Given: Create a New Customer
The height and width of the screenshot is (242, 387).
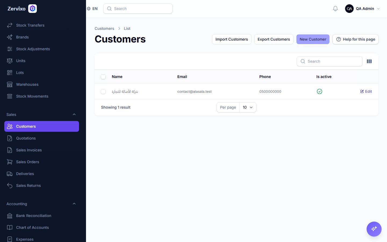Looking at the screenshot, I should [x=313, y=39].
